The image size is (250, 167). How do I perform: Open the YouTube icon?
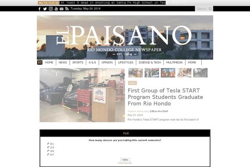point(56,9)
